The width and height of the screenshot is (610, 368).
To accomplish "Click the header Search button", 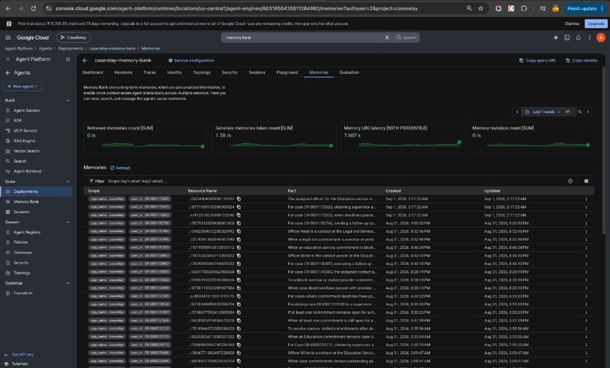I will (406, 37).
